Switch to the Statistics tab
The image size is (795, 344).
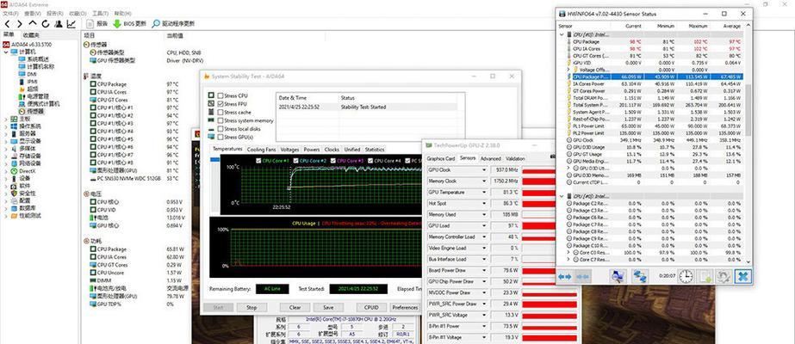pyautogui.click(x=374, y=150)
